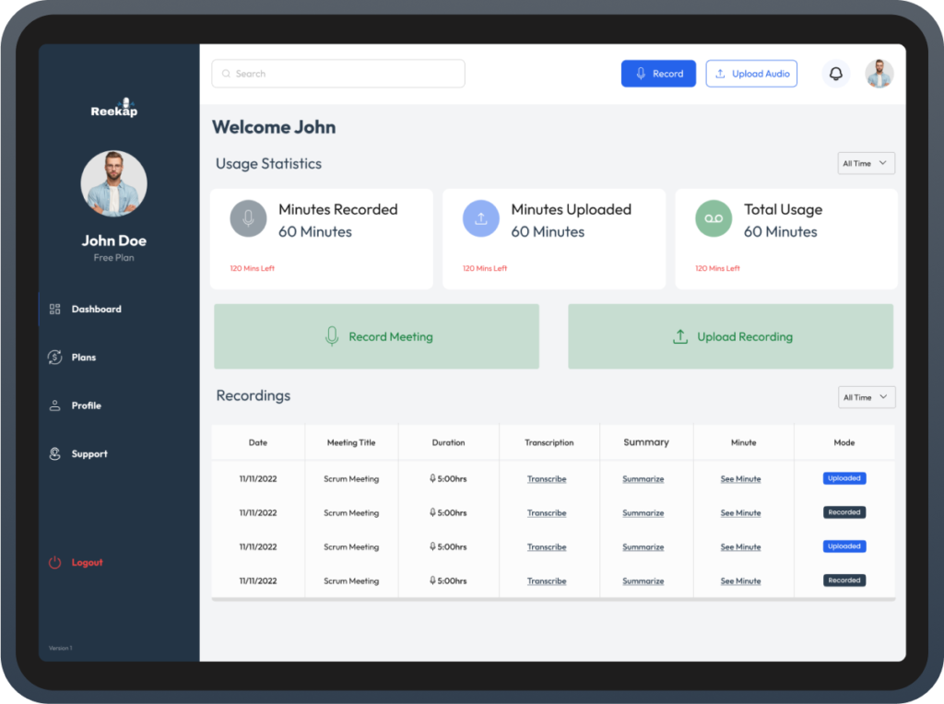Screen dimensions: 944x704
Task: Open user avatar in top right corner
Action: point(879,74)
